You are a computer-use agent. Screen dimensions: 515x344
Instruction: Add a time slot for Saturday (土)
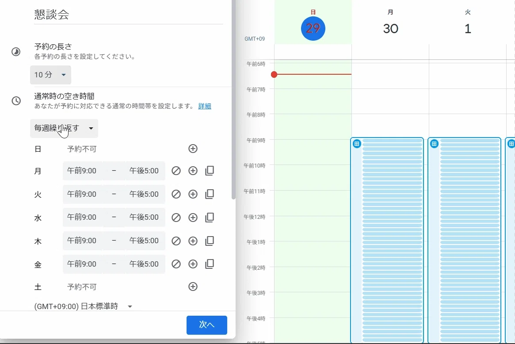point(193,287)
